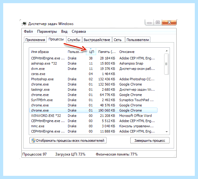The width and height of the screenshot is (198, 179).
Task: Select chrome.exe using 64 776 КБ
Action: point(94,95)
